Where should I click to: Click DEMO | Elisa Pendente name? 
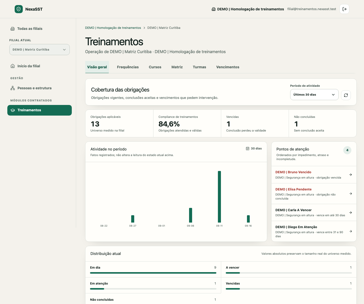tap(293, 189)
